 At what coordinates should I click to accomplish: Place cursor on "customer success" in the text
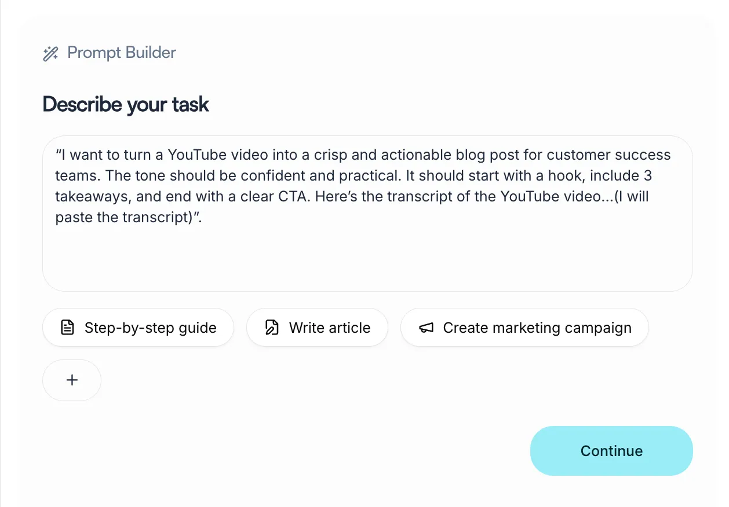coord(608,155)
